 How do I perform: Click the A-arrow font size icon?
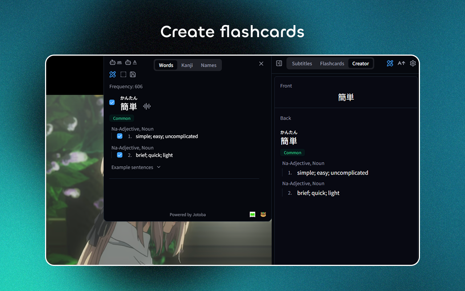(x=401, y=63)
